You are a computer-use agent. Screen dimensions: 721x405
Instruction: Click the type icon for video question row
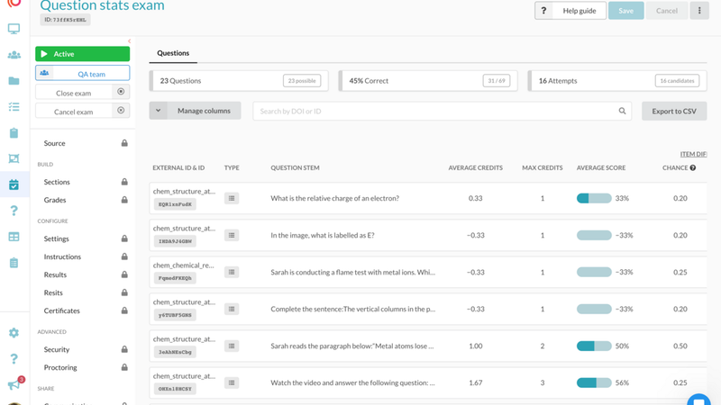pyautogui.click(x=232, y=383)
